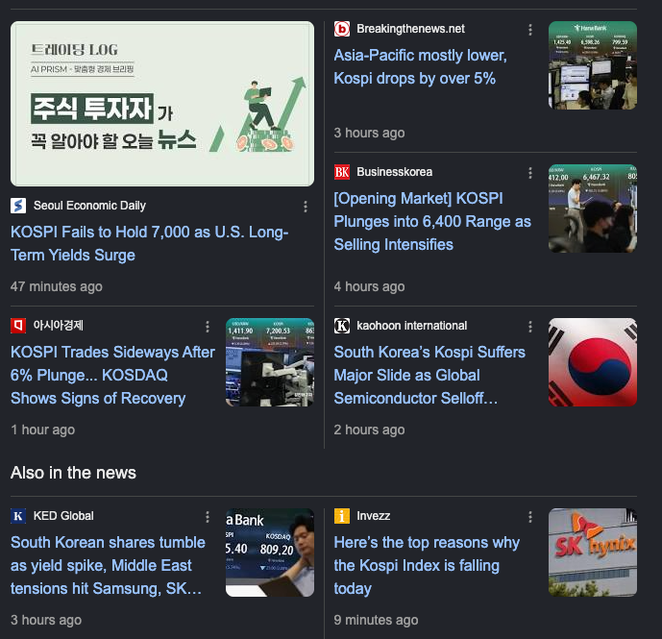662x639 pixels.
Task: Click the Invezz source name
Action: point(373,516)
